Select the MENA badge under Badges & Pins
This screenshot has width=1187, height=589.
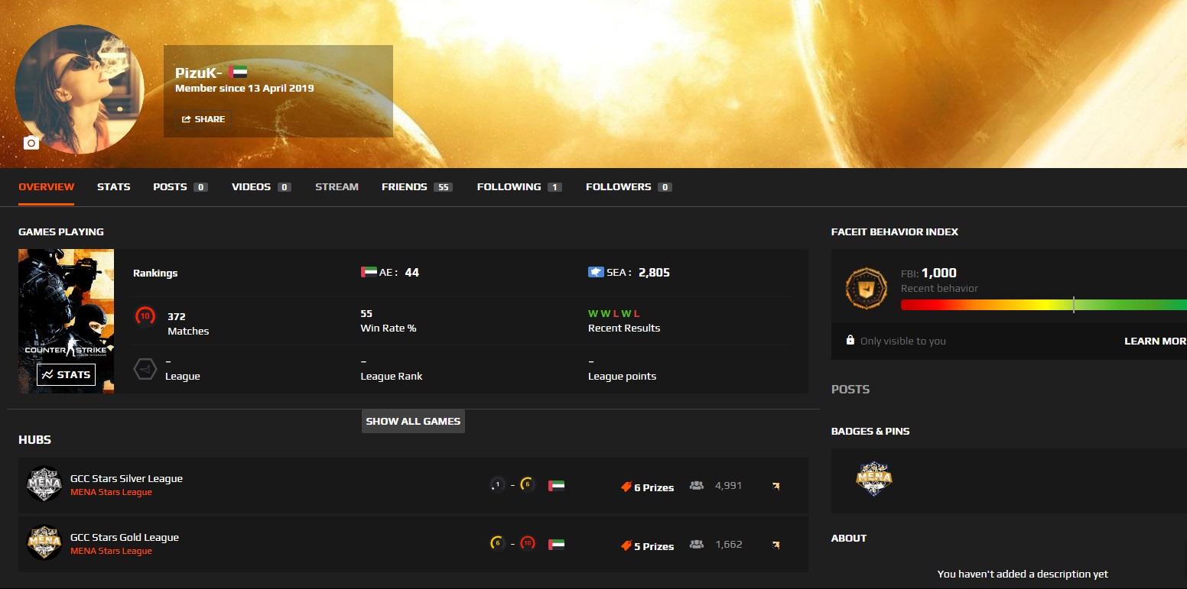(874, 479)
